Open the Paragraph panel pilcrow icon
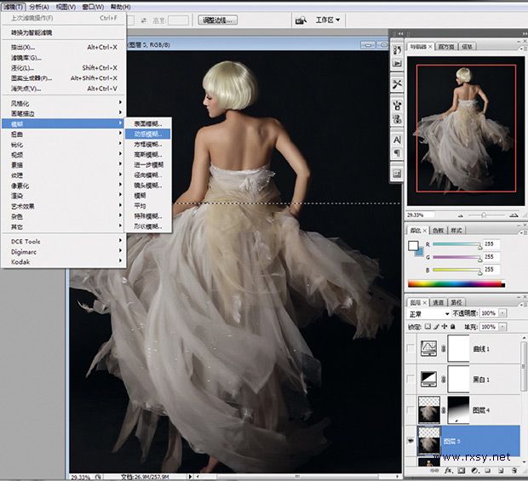This screenshot has width=528, height=481. 397,153
